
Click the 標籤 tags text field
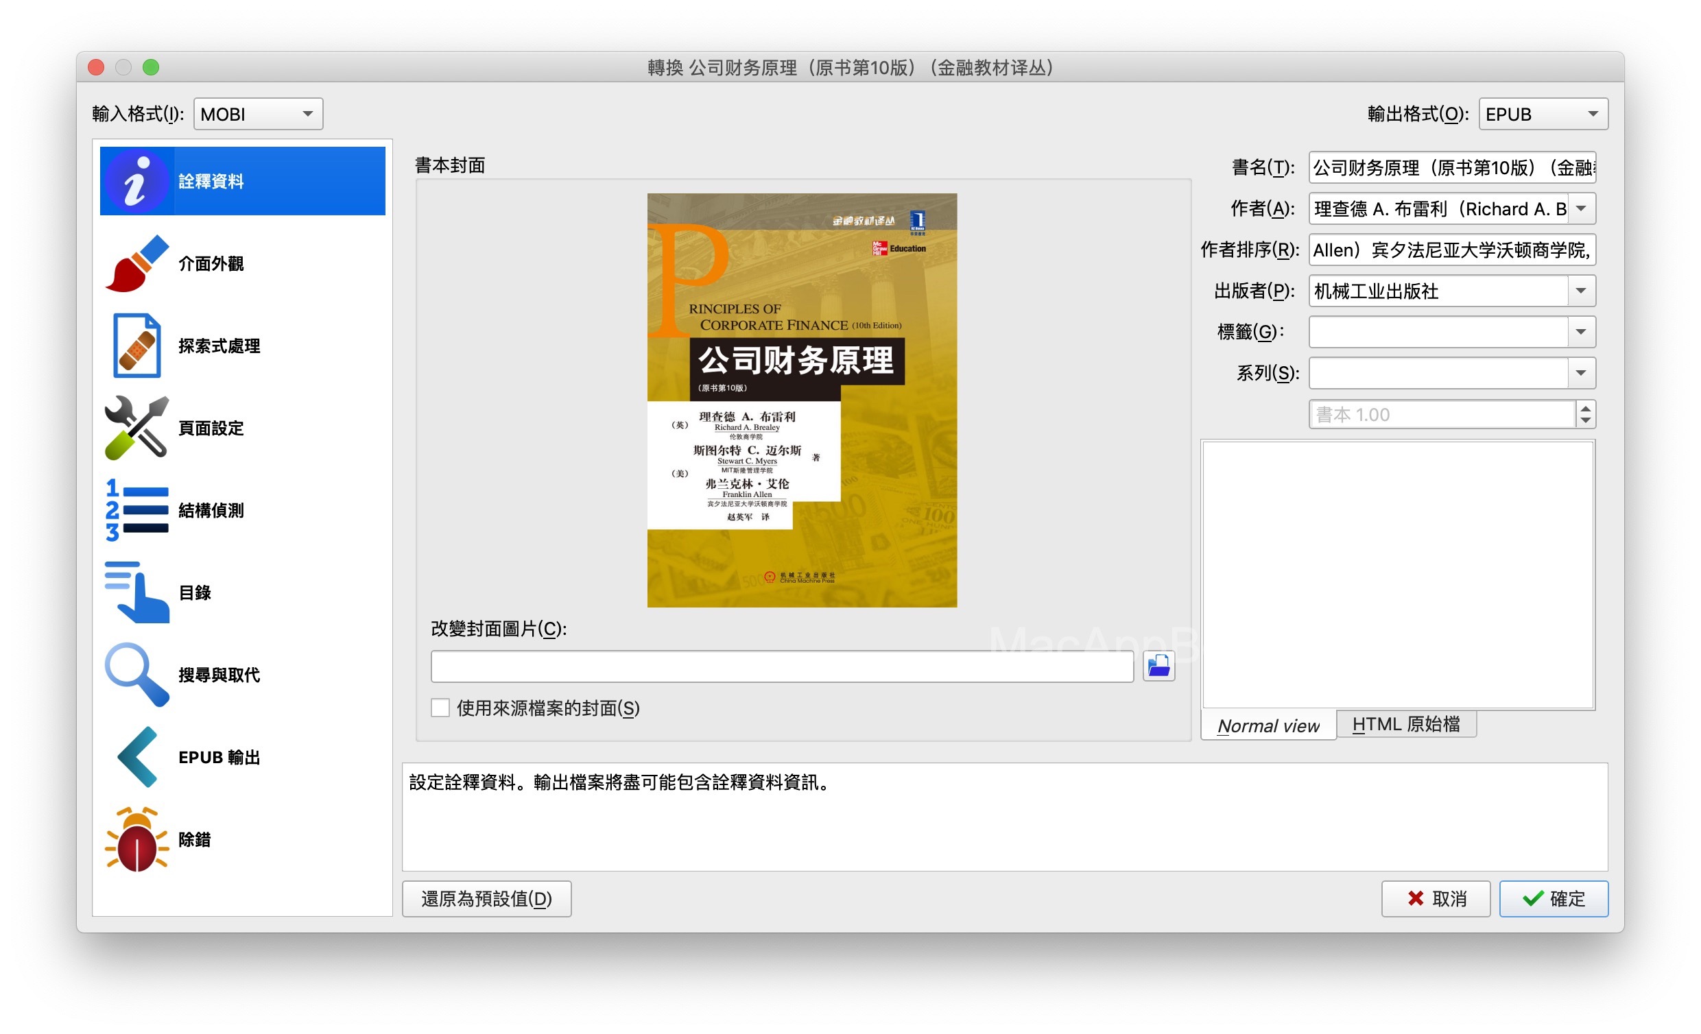pos(1438,332)
